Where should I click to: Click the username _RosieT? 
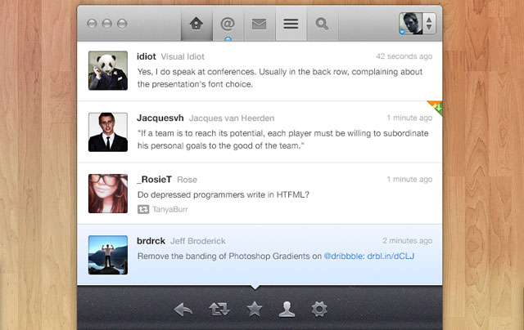(x=155, y=180)
